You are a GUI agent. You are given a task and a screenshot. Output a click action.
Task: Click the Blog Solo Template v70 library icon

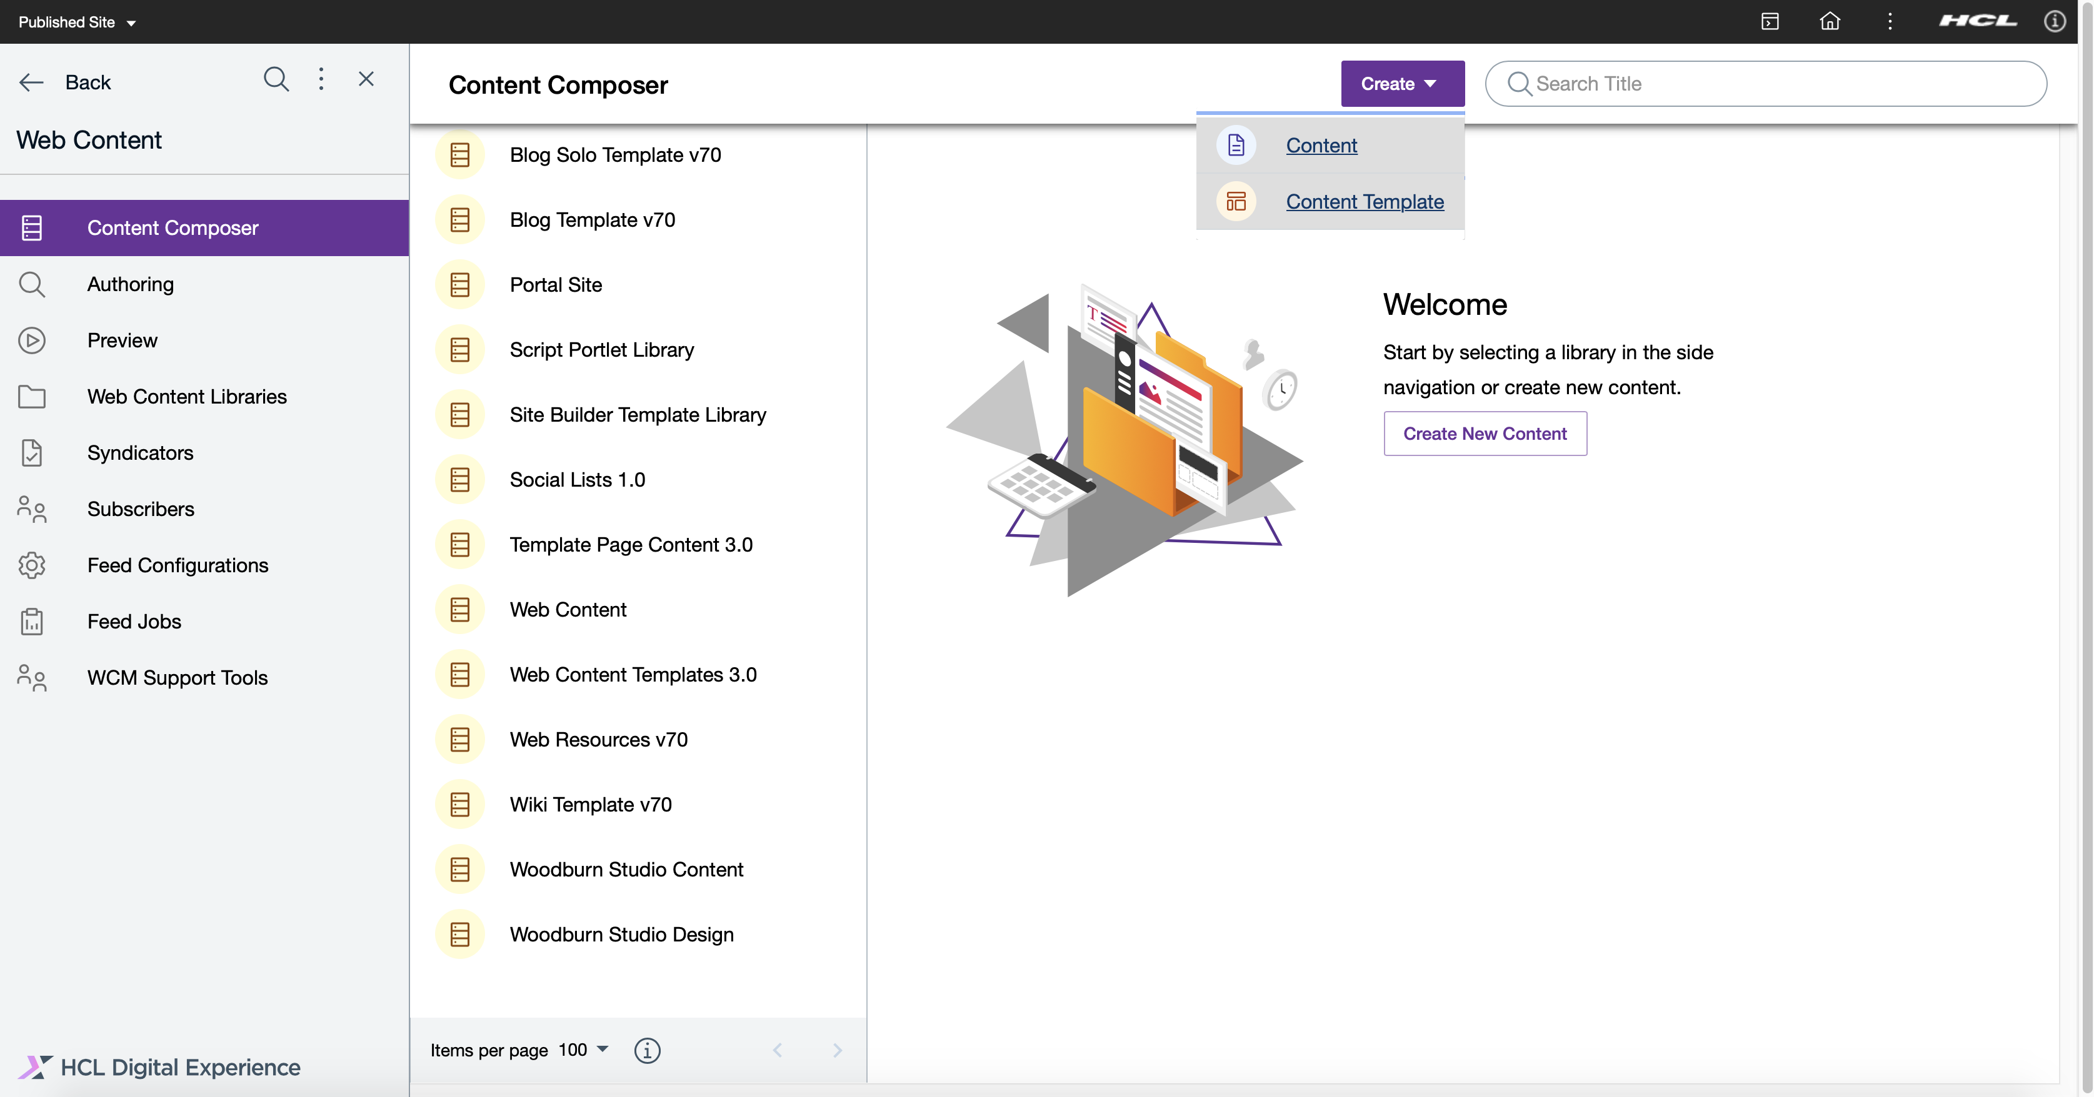460,154
